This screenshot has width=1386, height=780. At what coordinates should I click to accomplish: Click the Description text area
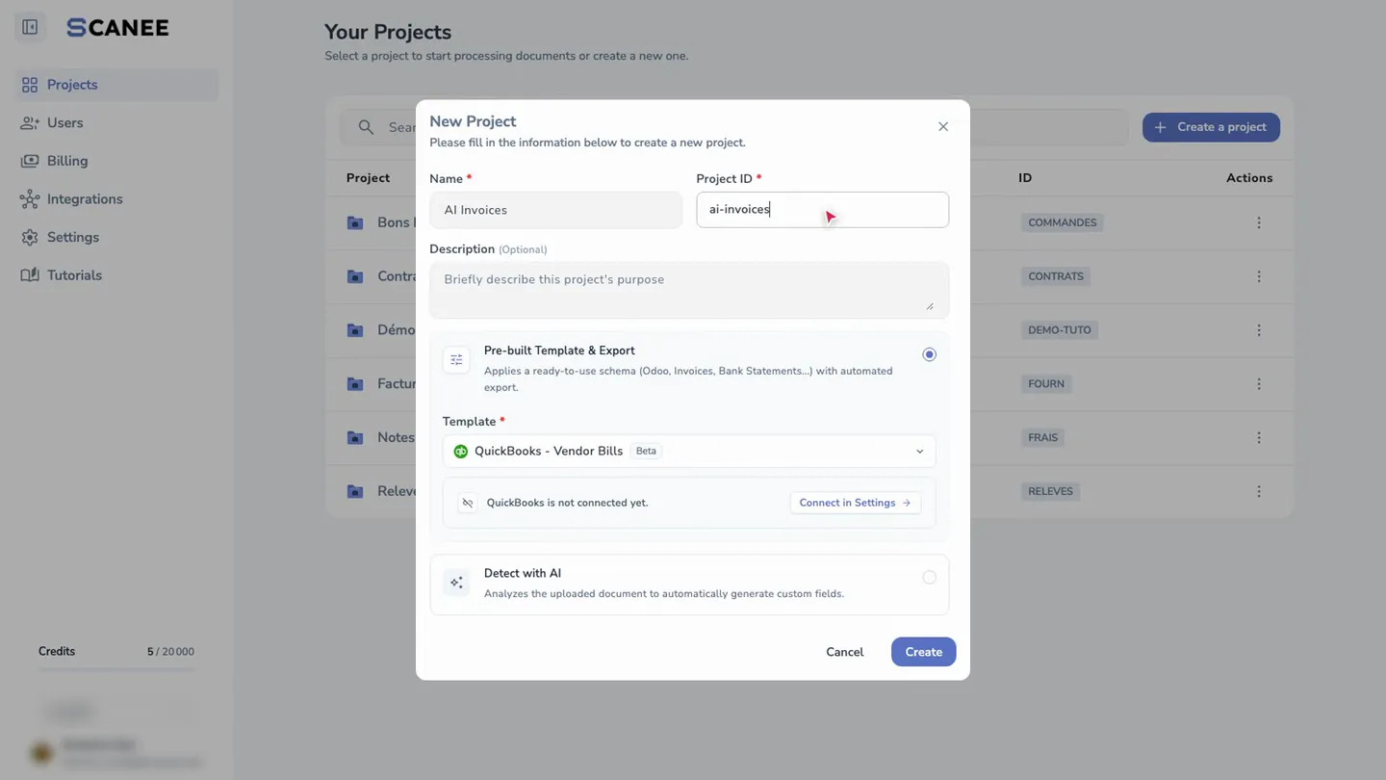click(x=689, y=290)
